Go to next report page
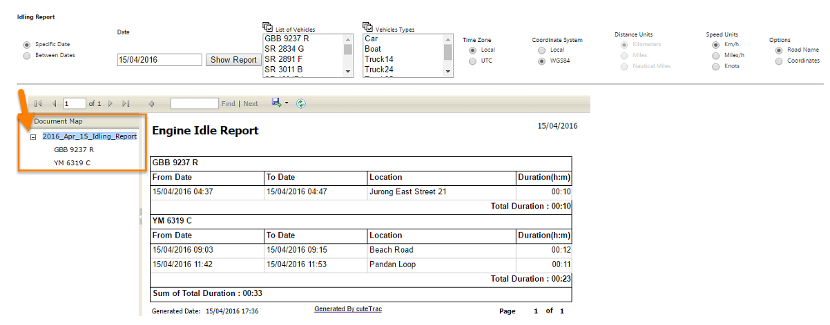830x325 pixels. tap(110, 103)
